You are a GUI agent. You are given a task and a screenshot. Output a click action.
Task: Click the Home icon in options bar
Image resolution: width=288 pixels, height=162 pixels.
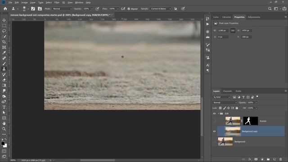tap(5, 9)
